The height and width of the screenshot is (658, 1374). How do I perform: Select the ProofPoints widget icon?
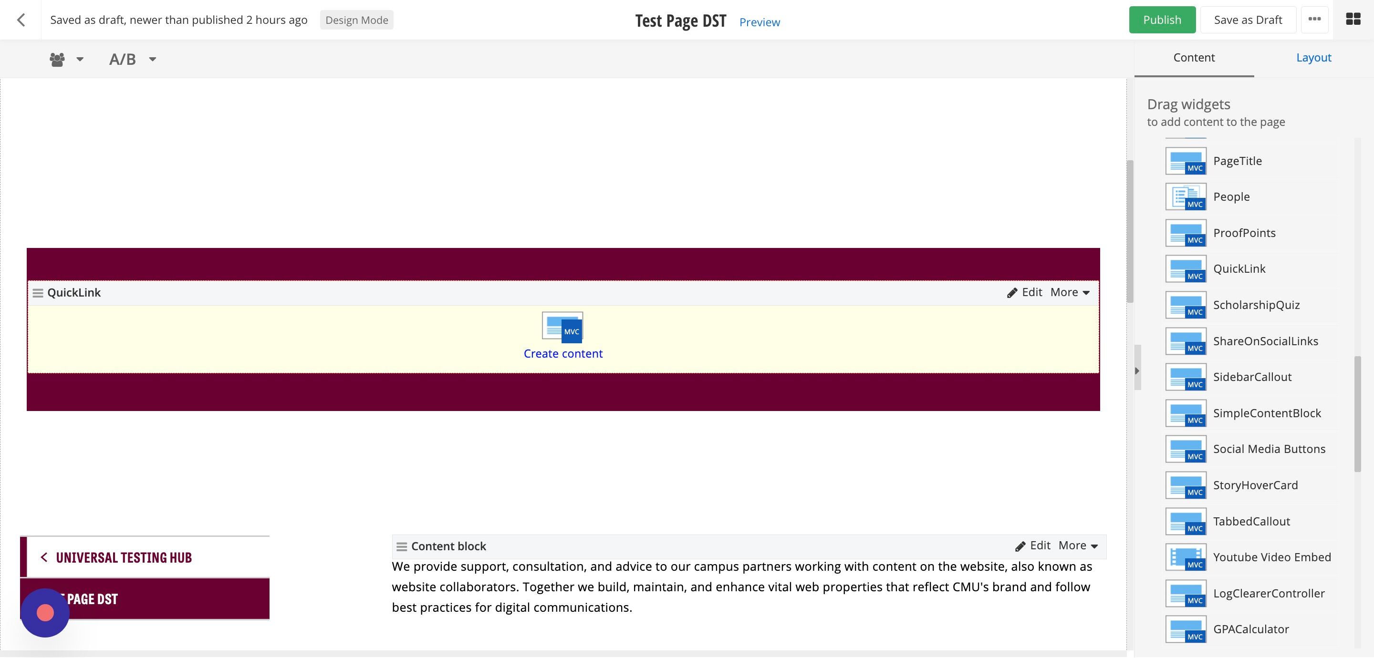click(x=1186, y=233)
